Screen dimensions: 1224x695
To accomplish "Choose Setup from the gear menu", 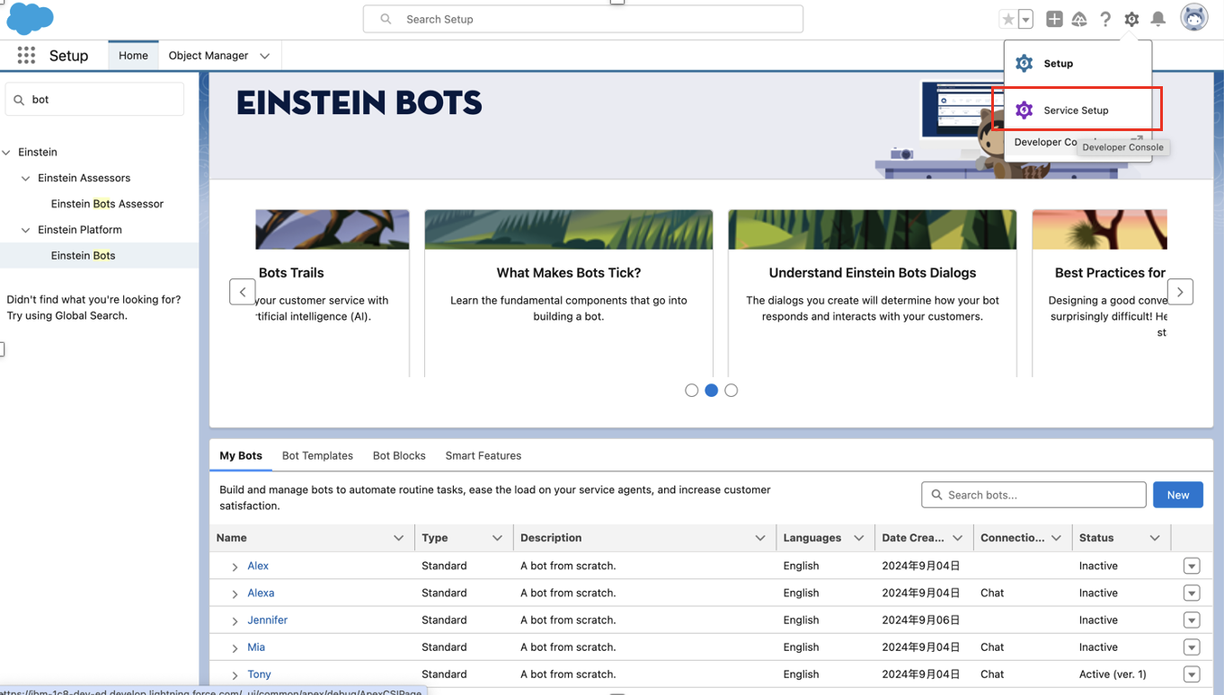I will [x=1078, y=64].
